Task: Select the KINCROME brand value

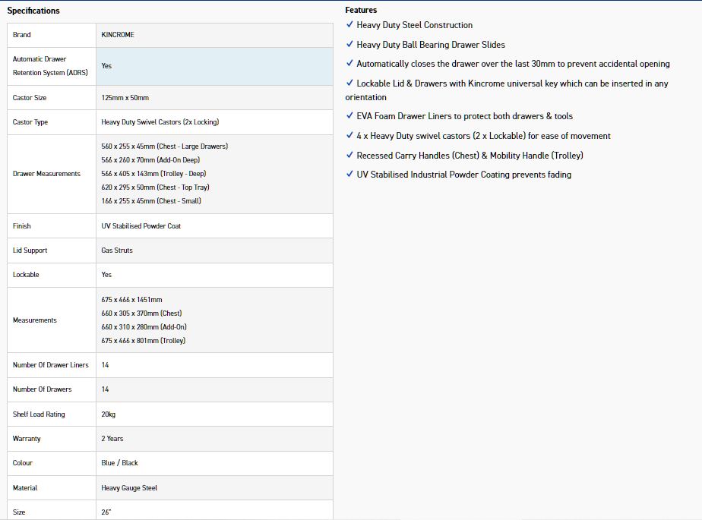Action: (118, 35)
